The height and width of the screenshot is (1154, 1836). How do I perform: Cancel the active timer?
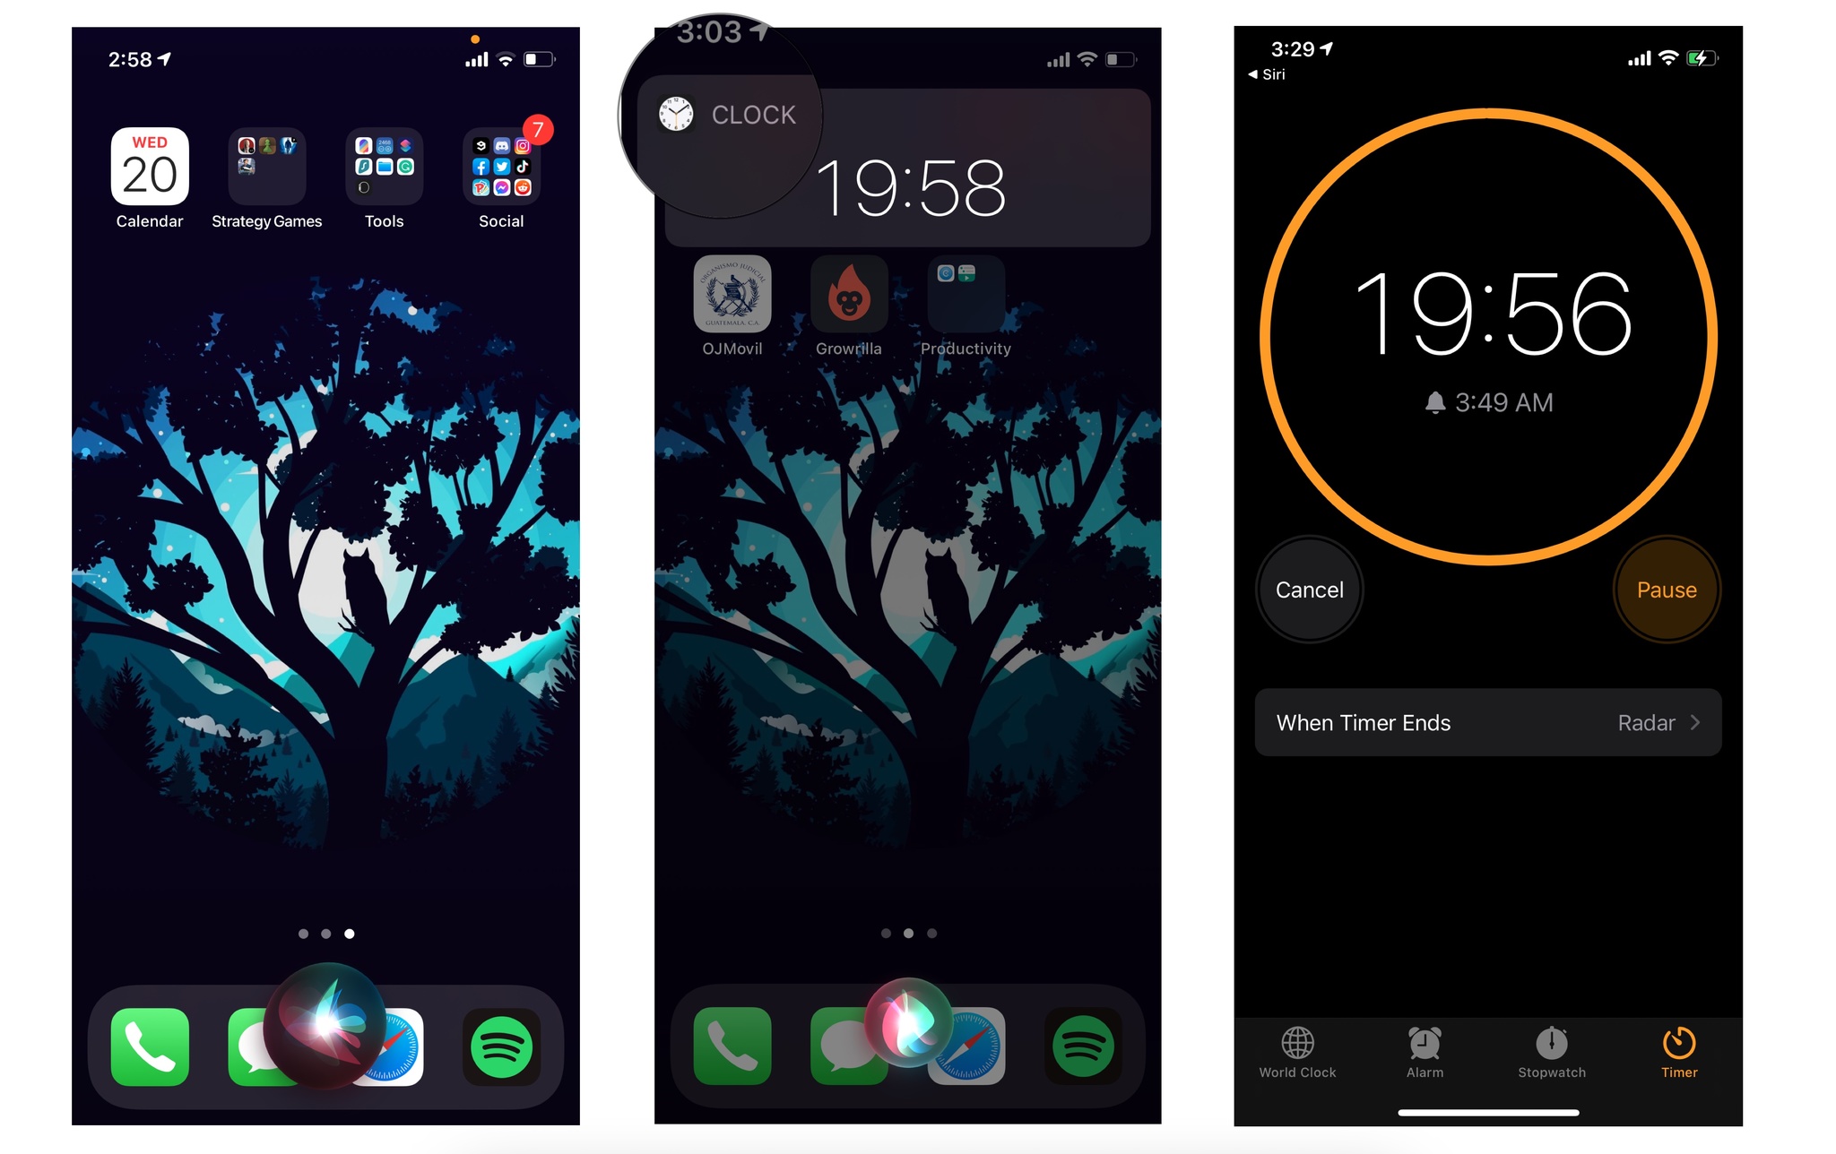(x=1309, y=588)
